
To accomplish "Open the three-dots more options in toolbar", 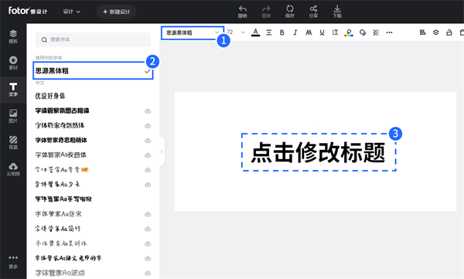I will [x=389, y=32].
